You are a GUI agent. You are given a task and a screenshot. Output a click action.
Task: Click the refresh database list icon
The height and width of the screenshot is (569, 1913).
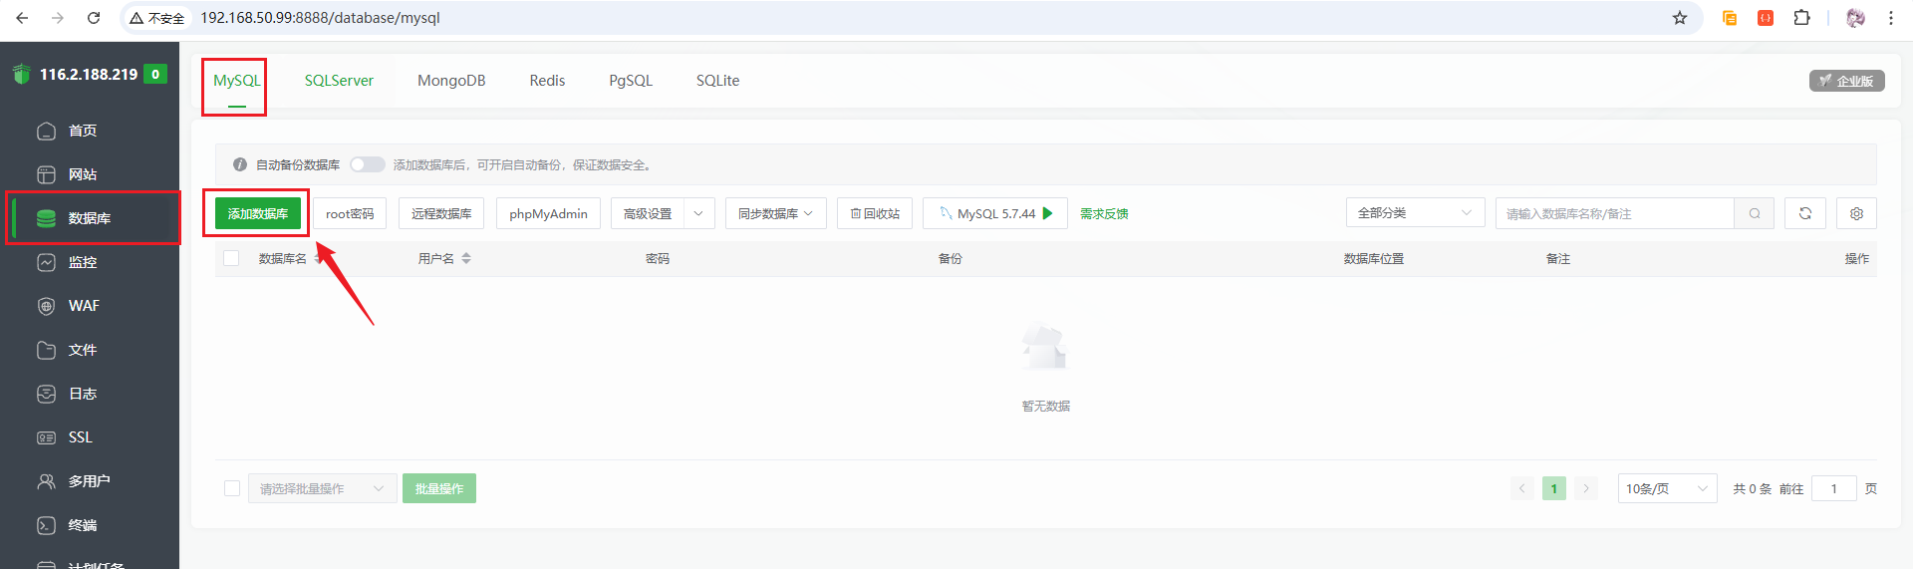pos(1804,213)
